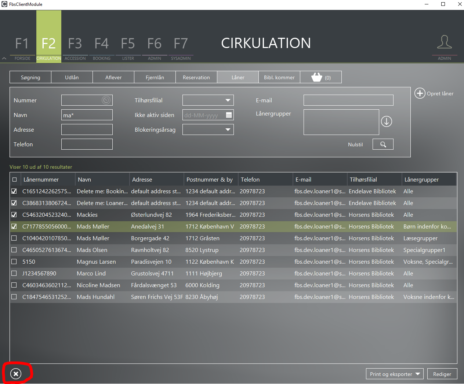Image resolution: width=464 pixels, height=384 pixels.
Task: Open the Tilhørsfilial dropdown
Action: tap(208, 100)
